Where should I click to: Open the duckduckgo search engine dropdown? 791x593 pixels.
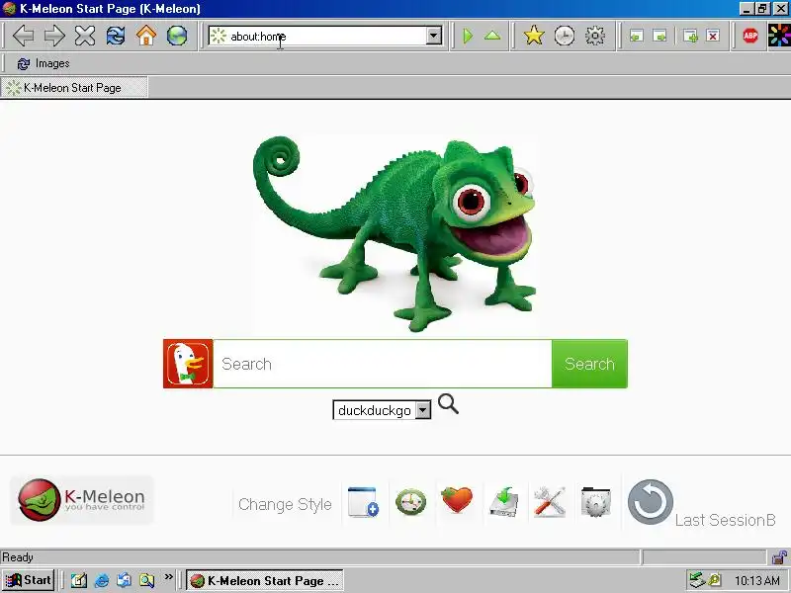[x=382, y=410]
